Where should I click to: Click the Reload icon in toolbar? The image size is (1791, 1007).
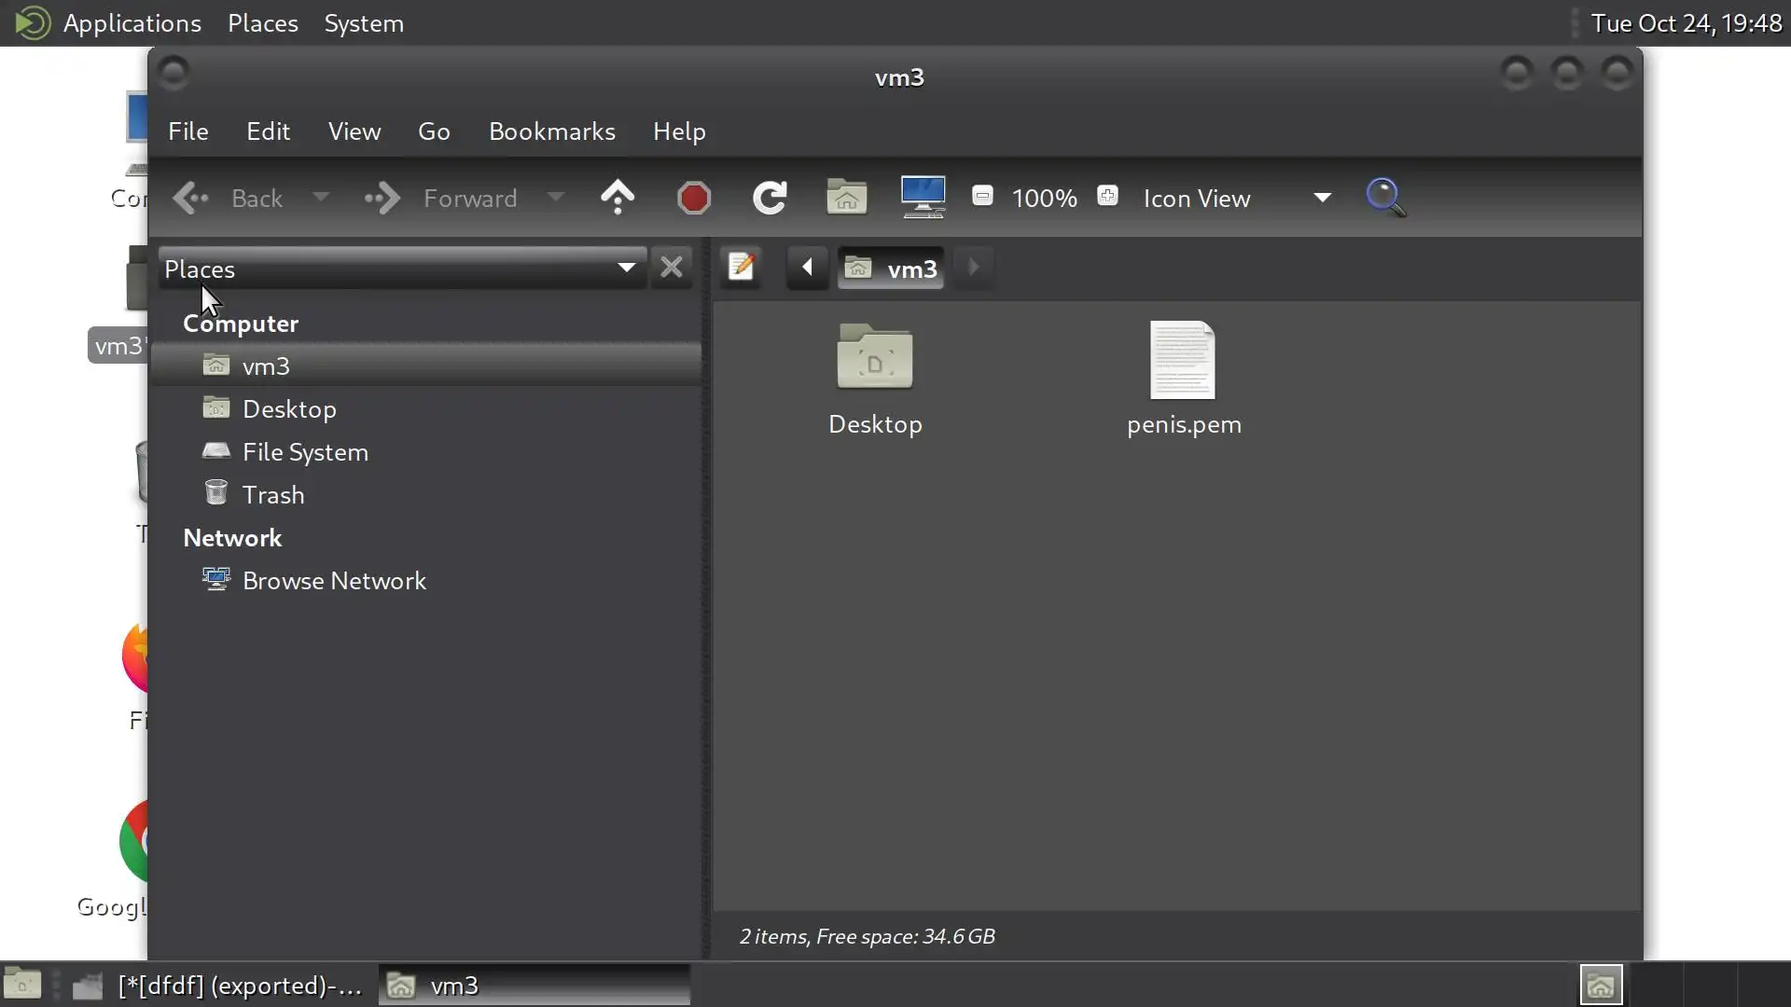point(770,198)
